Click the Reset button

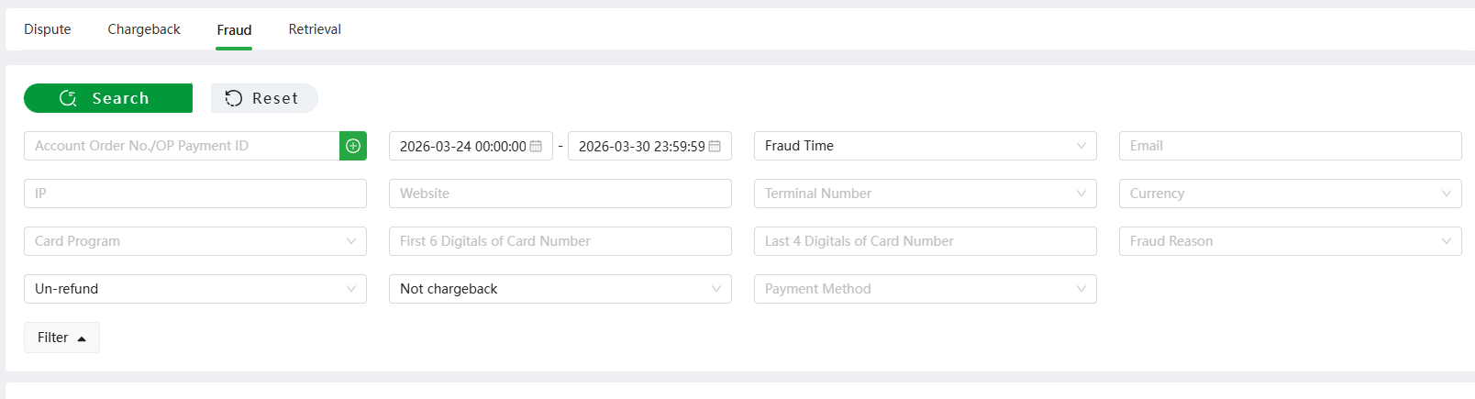264,98
